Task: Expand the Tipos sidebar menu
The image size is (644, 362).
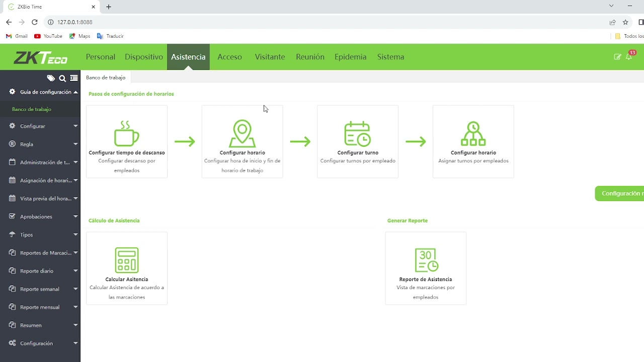Action: [40, 235]
